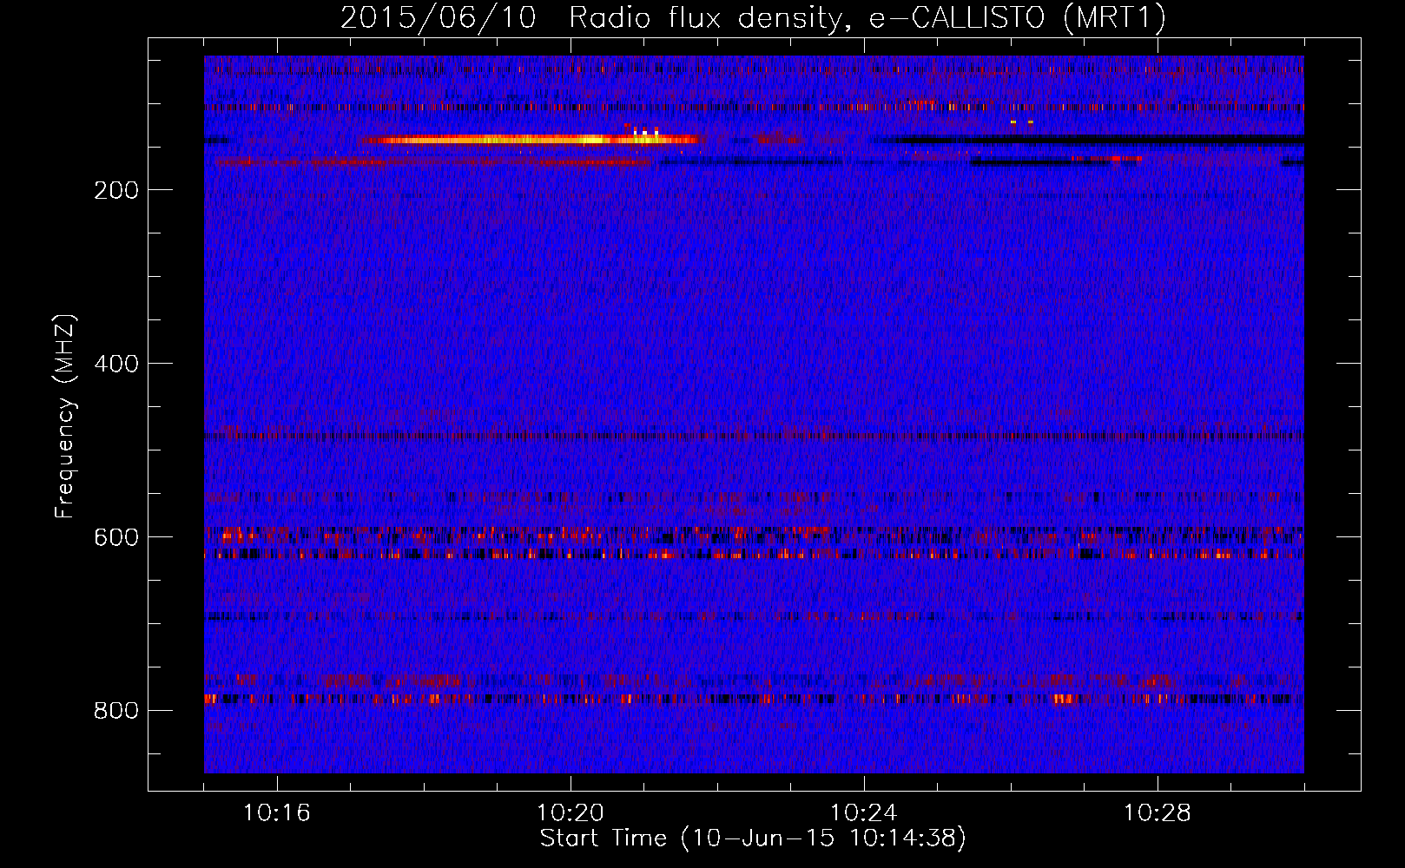
Task: Click the 10:16 time tick label
Action: tap(277, 813)
